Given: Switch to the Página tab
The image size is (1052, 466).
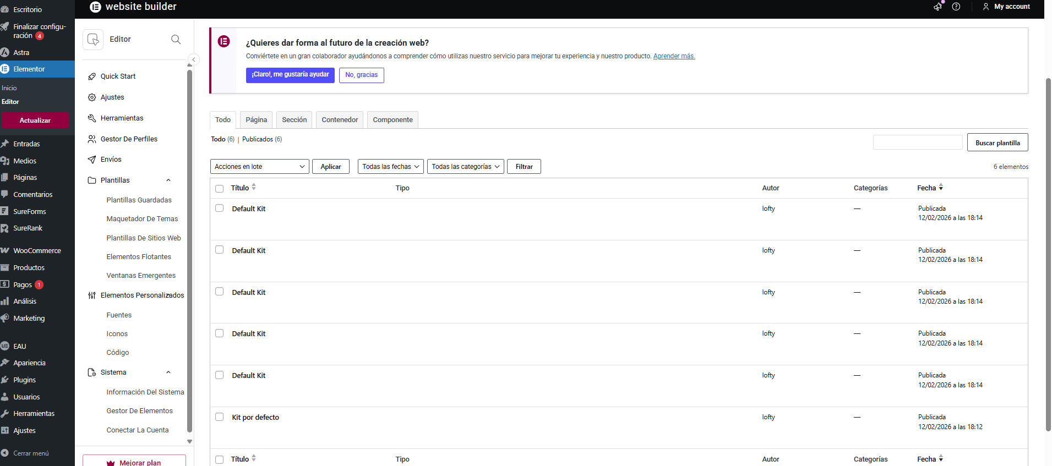Looking at the screenshot, I should (x=256, y=120).
